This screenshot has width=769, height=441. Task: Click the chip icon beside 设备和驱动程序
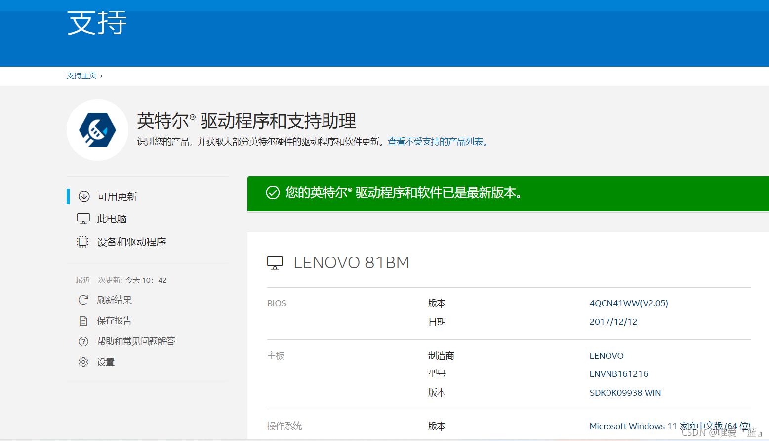(x=83, y=242)
